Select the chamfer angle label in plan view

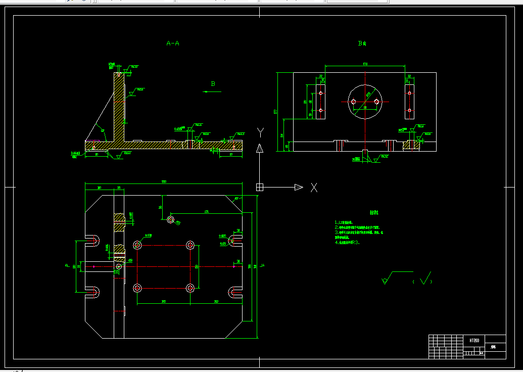pyautogui.click(x=236, y=199)
